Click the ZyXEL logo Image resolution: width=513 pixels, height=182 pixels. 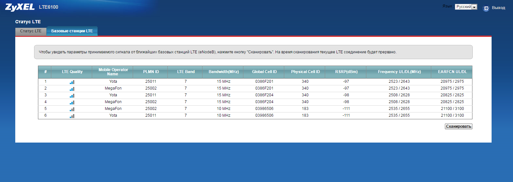click(x=20, y=7)
